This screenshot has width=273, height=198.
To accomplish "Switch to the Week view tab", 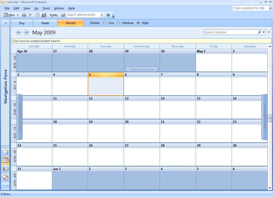I will (45, 23).
